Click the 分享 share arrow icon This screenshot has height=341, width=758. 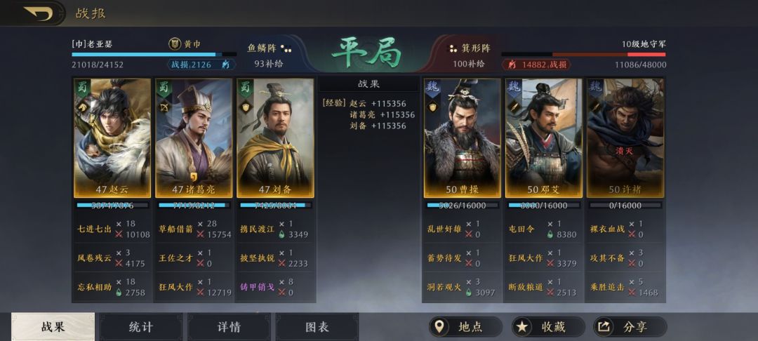(604, 327)
